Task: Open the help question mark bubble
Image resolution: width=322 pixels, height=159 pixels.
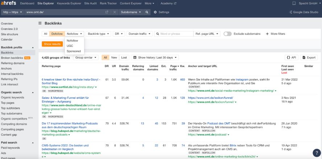Action: pos(317,153)
